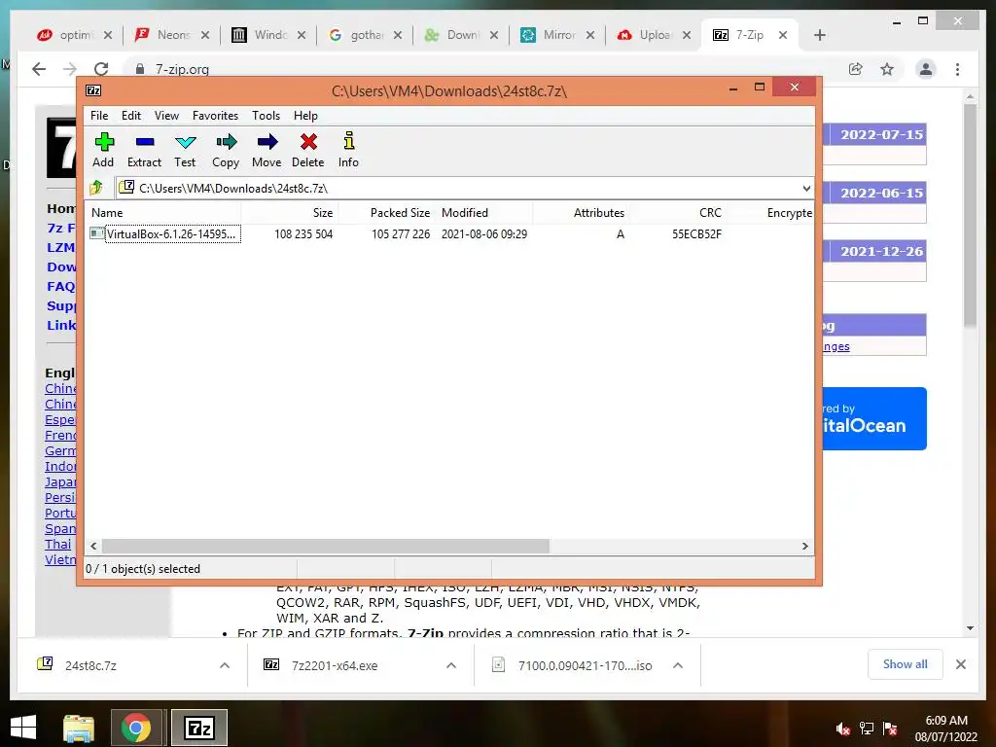Open the Chrome profile avatar
This screenshot has height=747, width=996.
click(926, 69)
